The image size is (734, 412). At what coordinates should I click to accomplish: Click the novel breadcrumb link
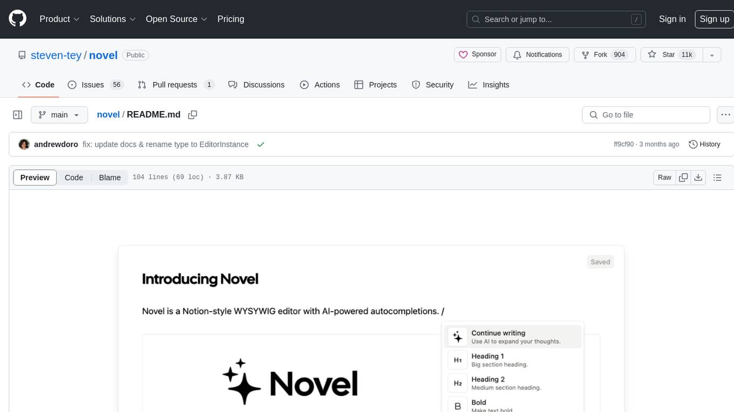pos(108,114)
